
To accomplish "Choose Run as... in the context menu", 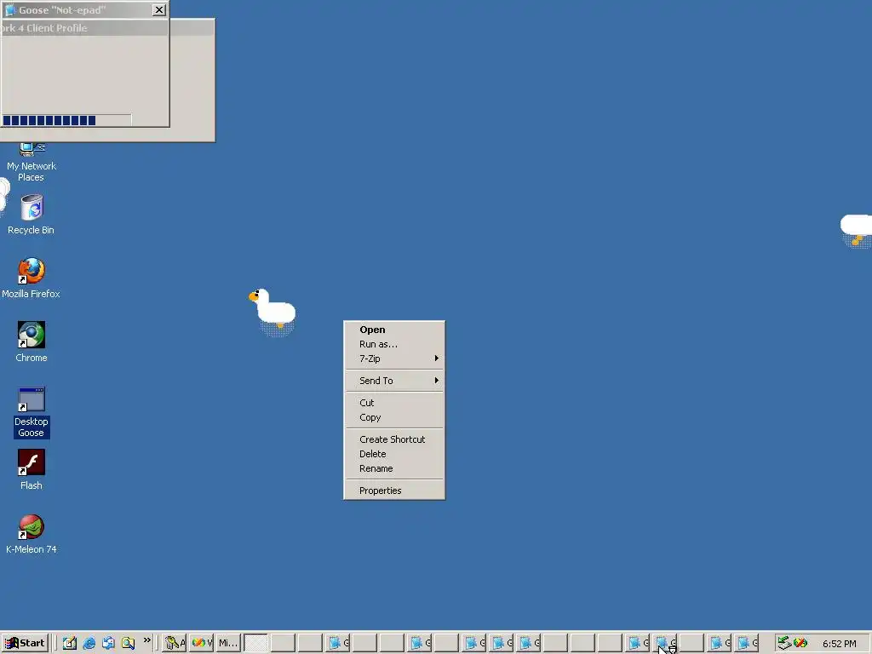I will [394, 344].
